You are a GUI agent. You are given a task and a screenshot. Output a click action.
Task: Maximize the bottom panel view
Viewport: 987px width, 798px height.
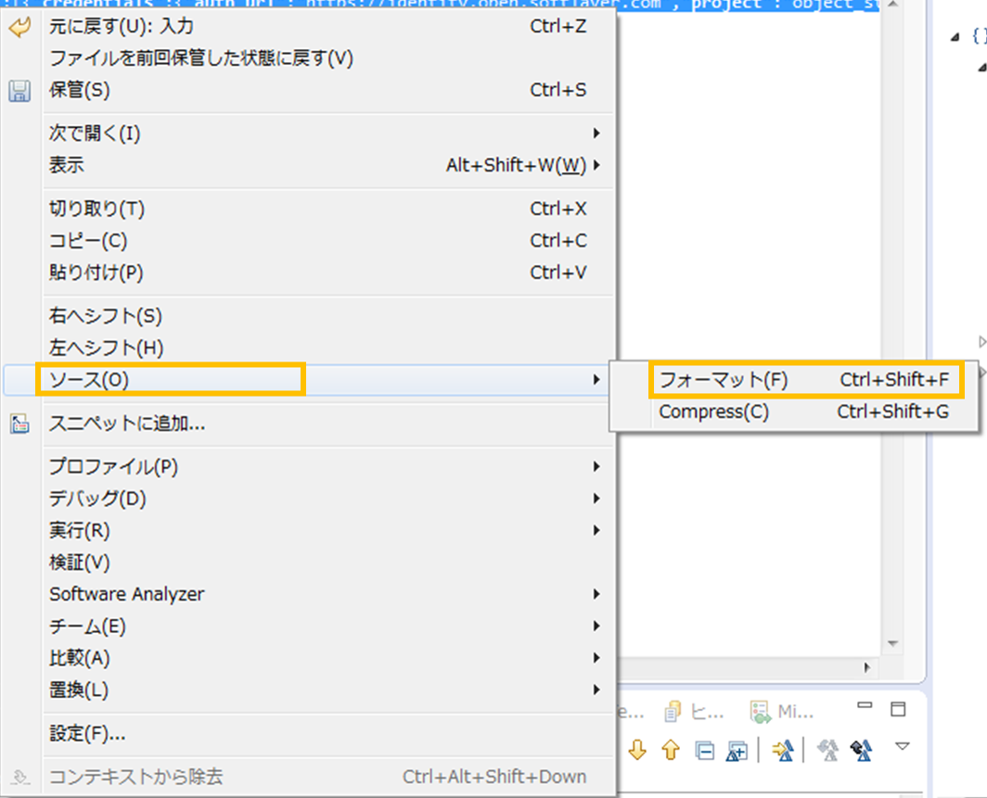click(897, 708)
